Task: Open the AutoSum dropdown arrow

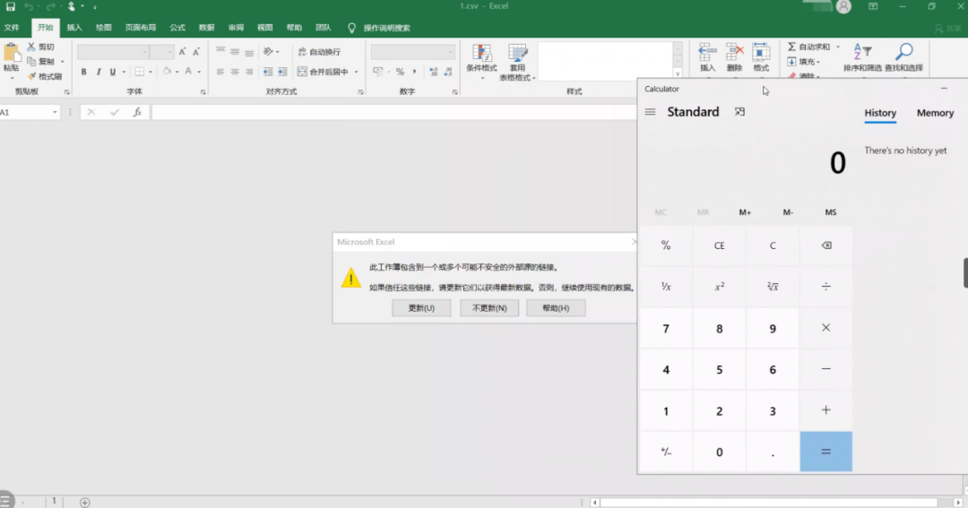Action: click(x=838, y=47)
